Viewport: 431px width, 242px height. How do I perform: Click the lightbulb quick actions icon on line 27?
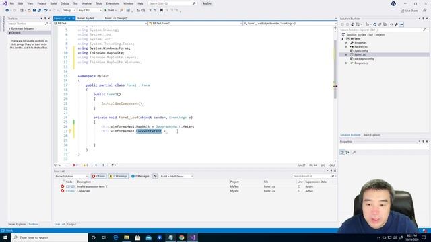[x=70, y=131]
